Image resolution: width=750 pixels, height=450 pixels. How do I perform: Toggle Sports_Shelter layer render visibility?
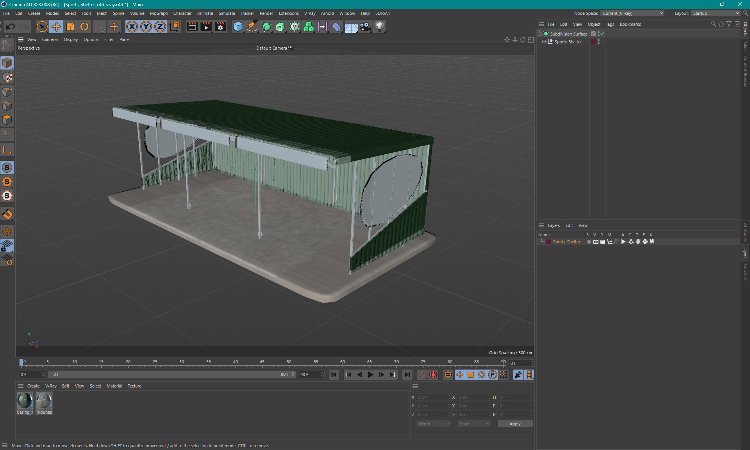tap(603, 242)
